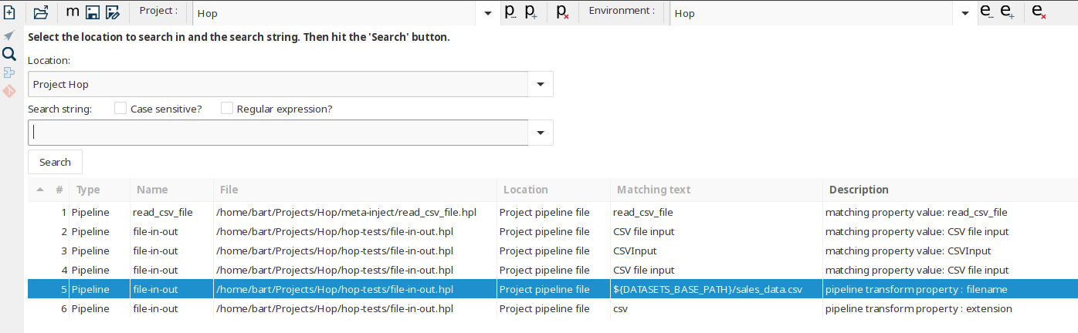Click the Save As icon
Image resolution: width=1078 pixels, height=333 pixels.
[113, 12]
